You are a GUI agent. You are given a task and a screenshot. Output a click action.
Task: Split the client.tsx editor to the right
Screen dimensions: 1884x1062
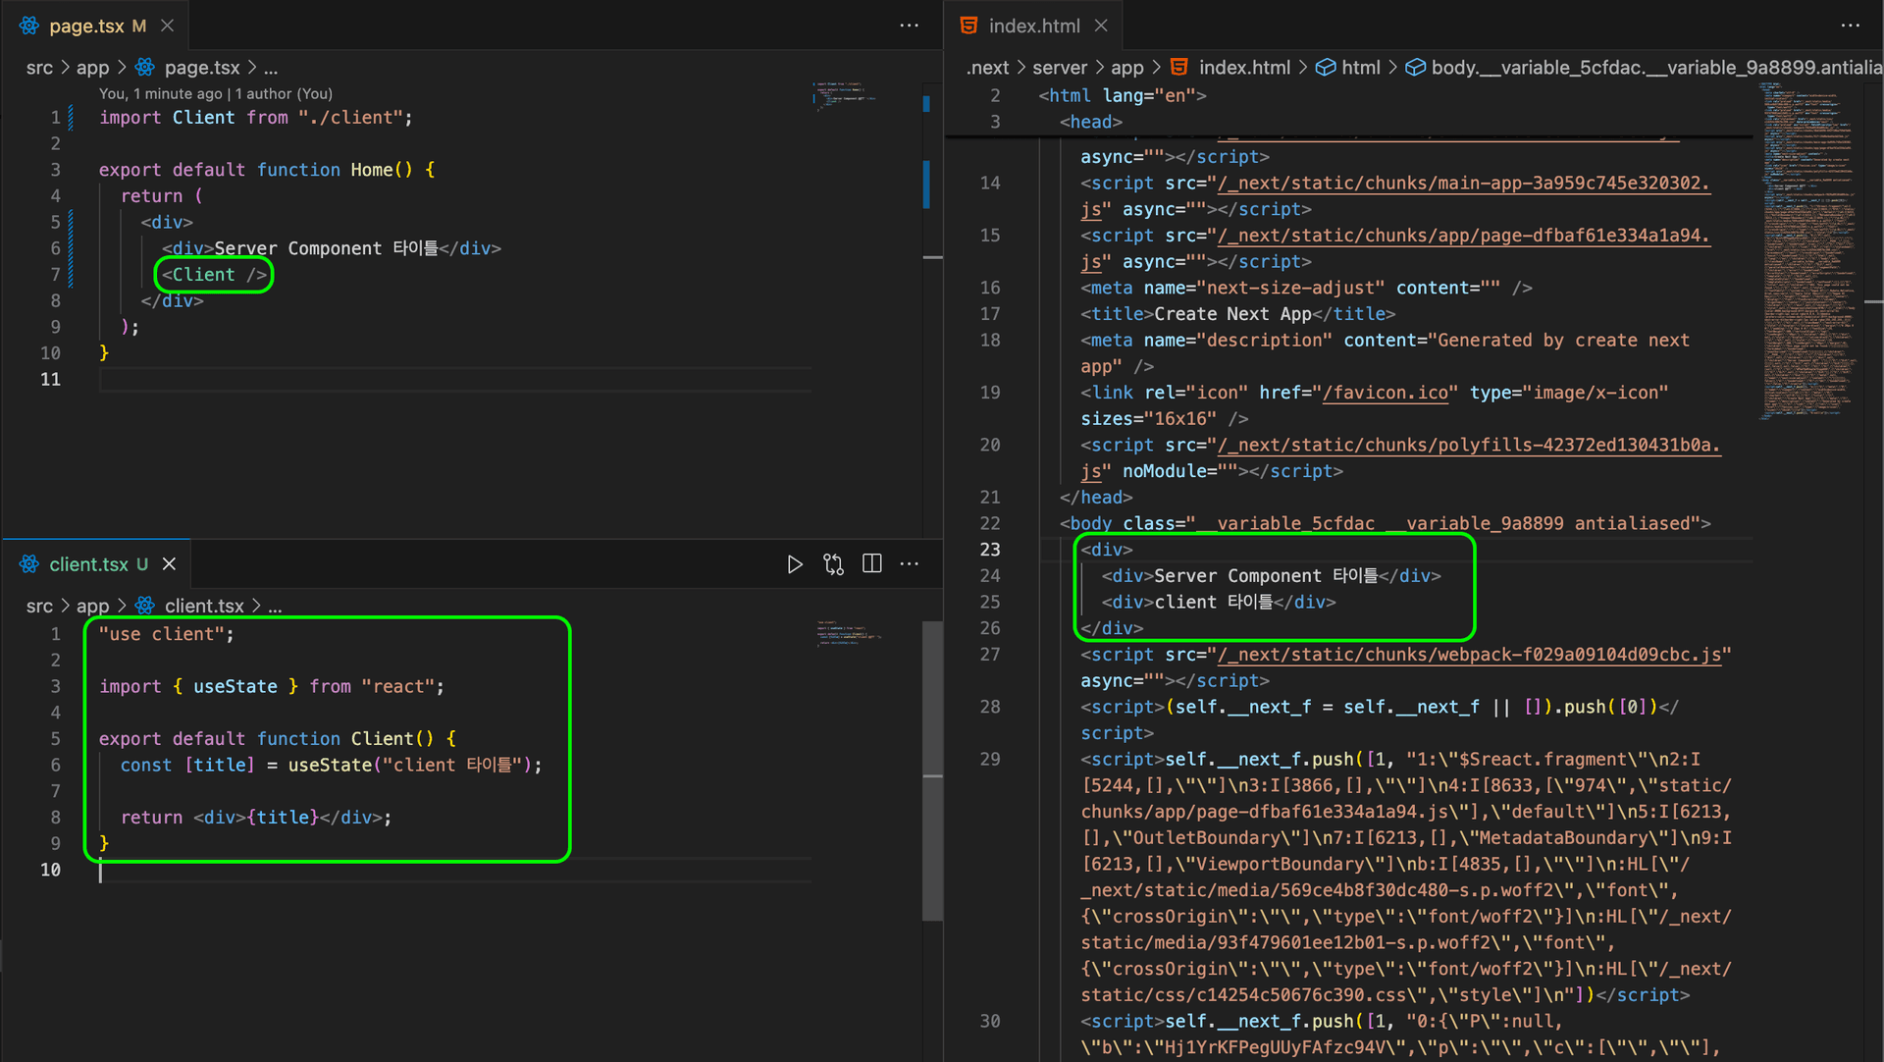[x=871, y=564]
